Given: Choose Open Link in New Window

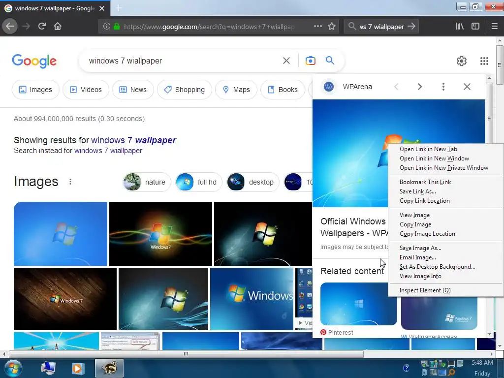Looking at the screenshot, I should click(445, 158).
